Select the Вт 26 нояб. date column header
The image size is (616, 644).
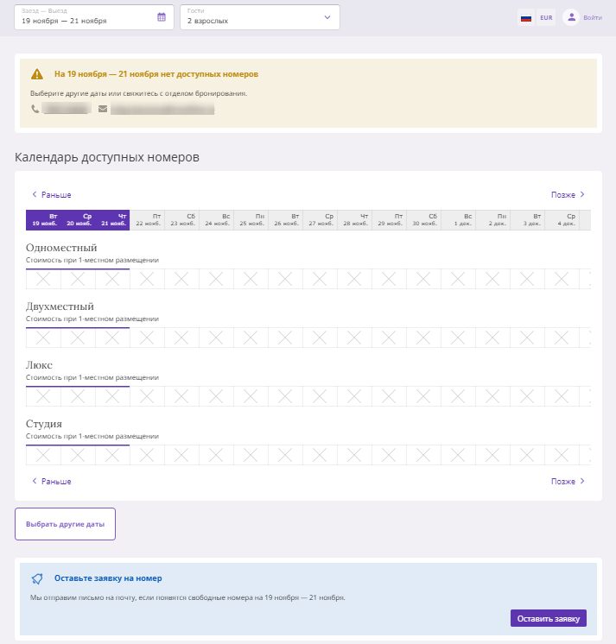tap(285, 220)
